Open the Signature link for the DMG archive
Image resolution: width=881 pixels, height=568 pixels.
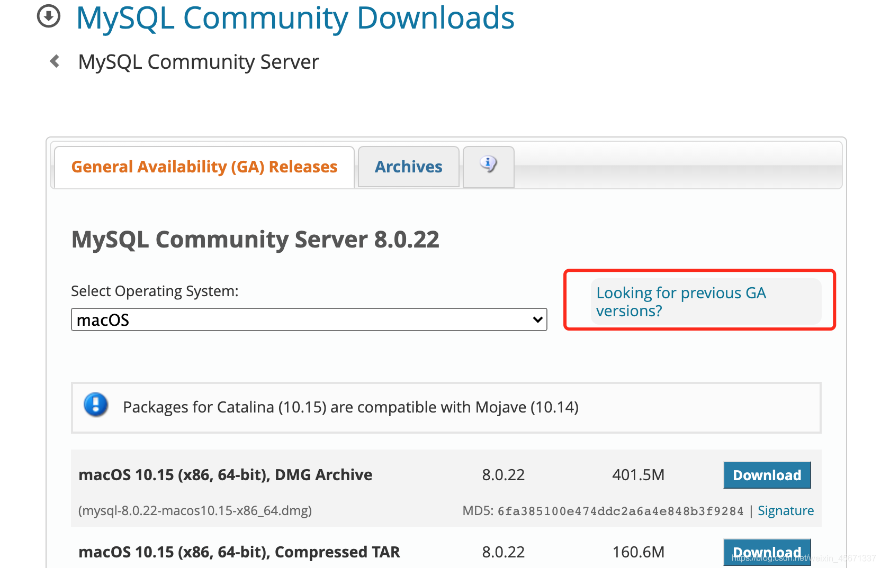click(786, 510)
